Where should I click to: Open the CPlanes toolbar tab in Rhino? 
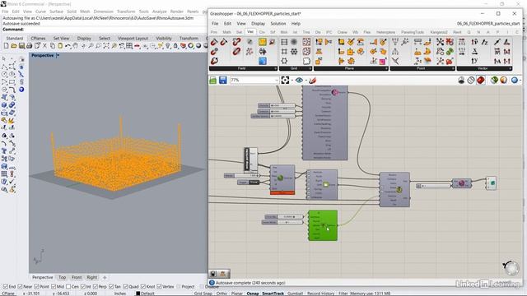tap(38, 39)
